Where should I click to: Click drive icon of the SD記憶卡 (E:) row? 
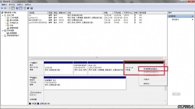[30, 20]
